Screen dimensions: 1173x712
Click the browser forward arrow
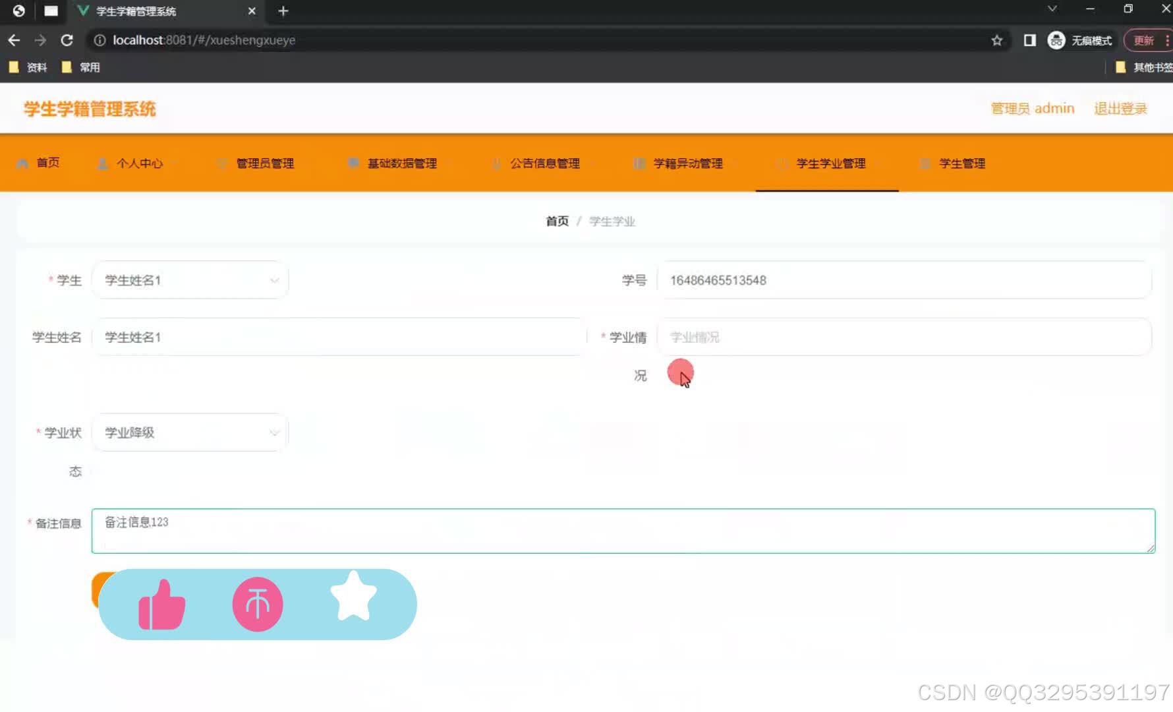point(40,40)
